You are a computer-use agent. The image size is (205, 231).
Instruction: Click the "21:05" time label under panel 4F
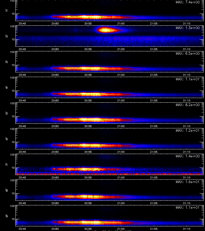pyautogui.click(x=154, y=100)
